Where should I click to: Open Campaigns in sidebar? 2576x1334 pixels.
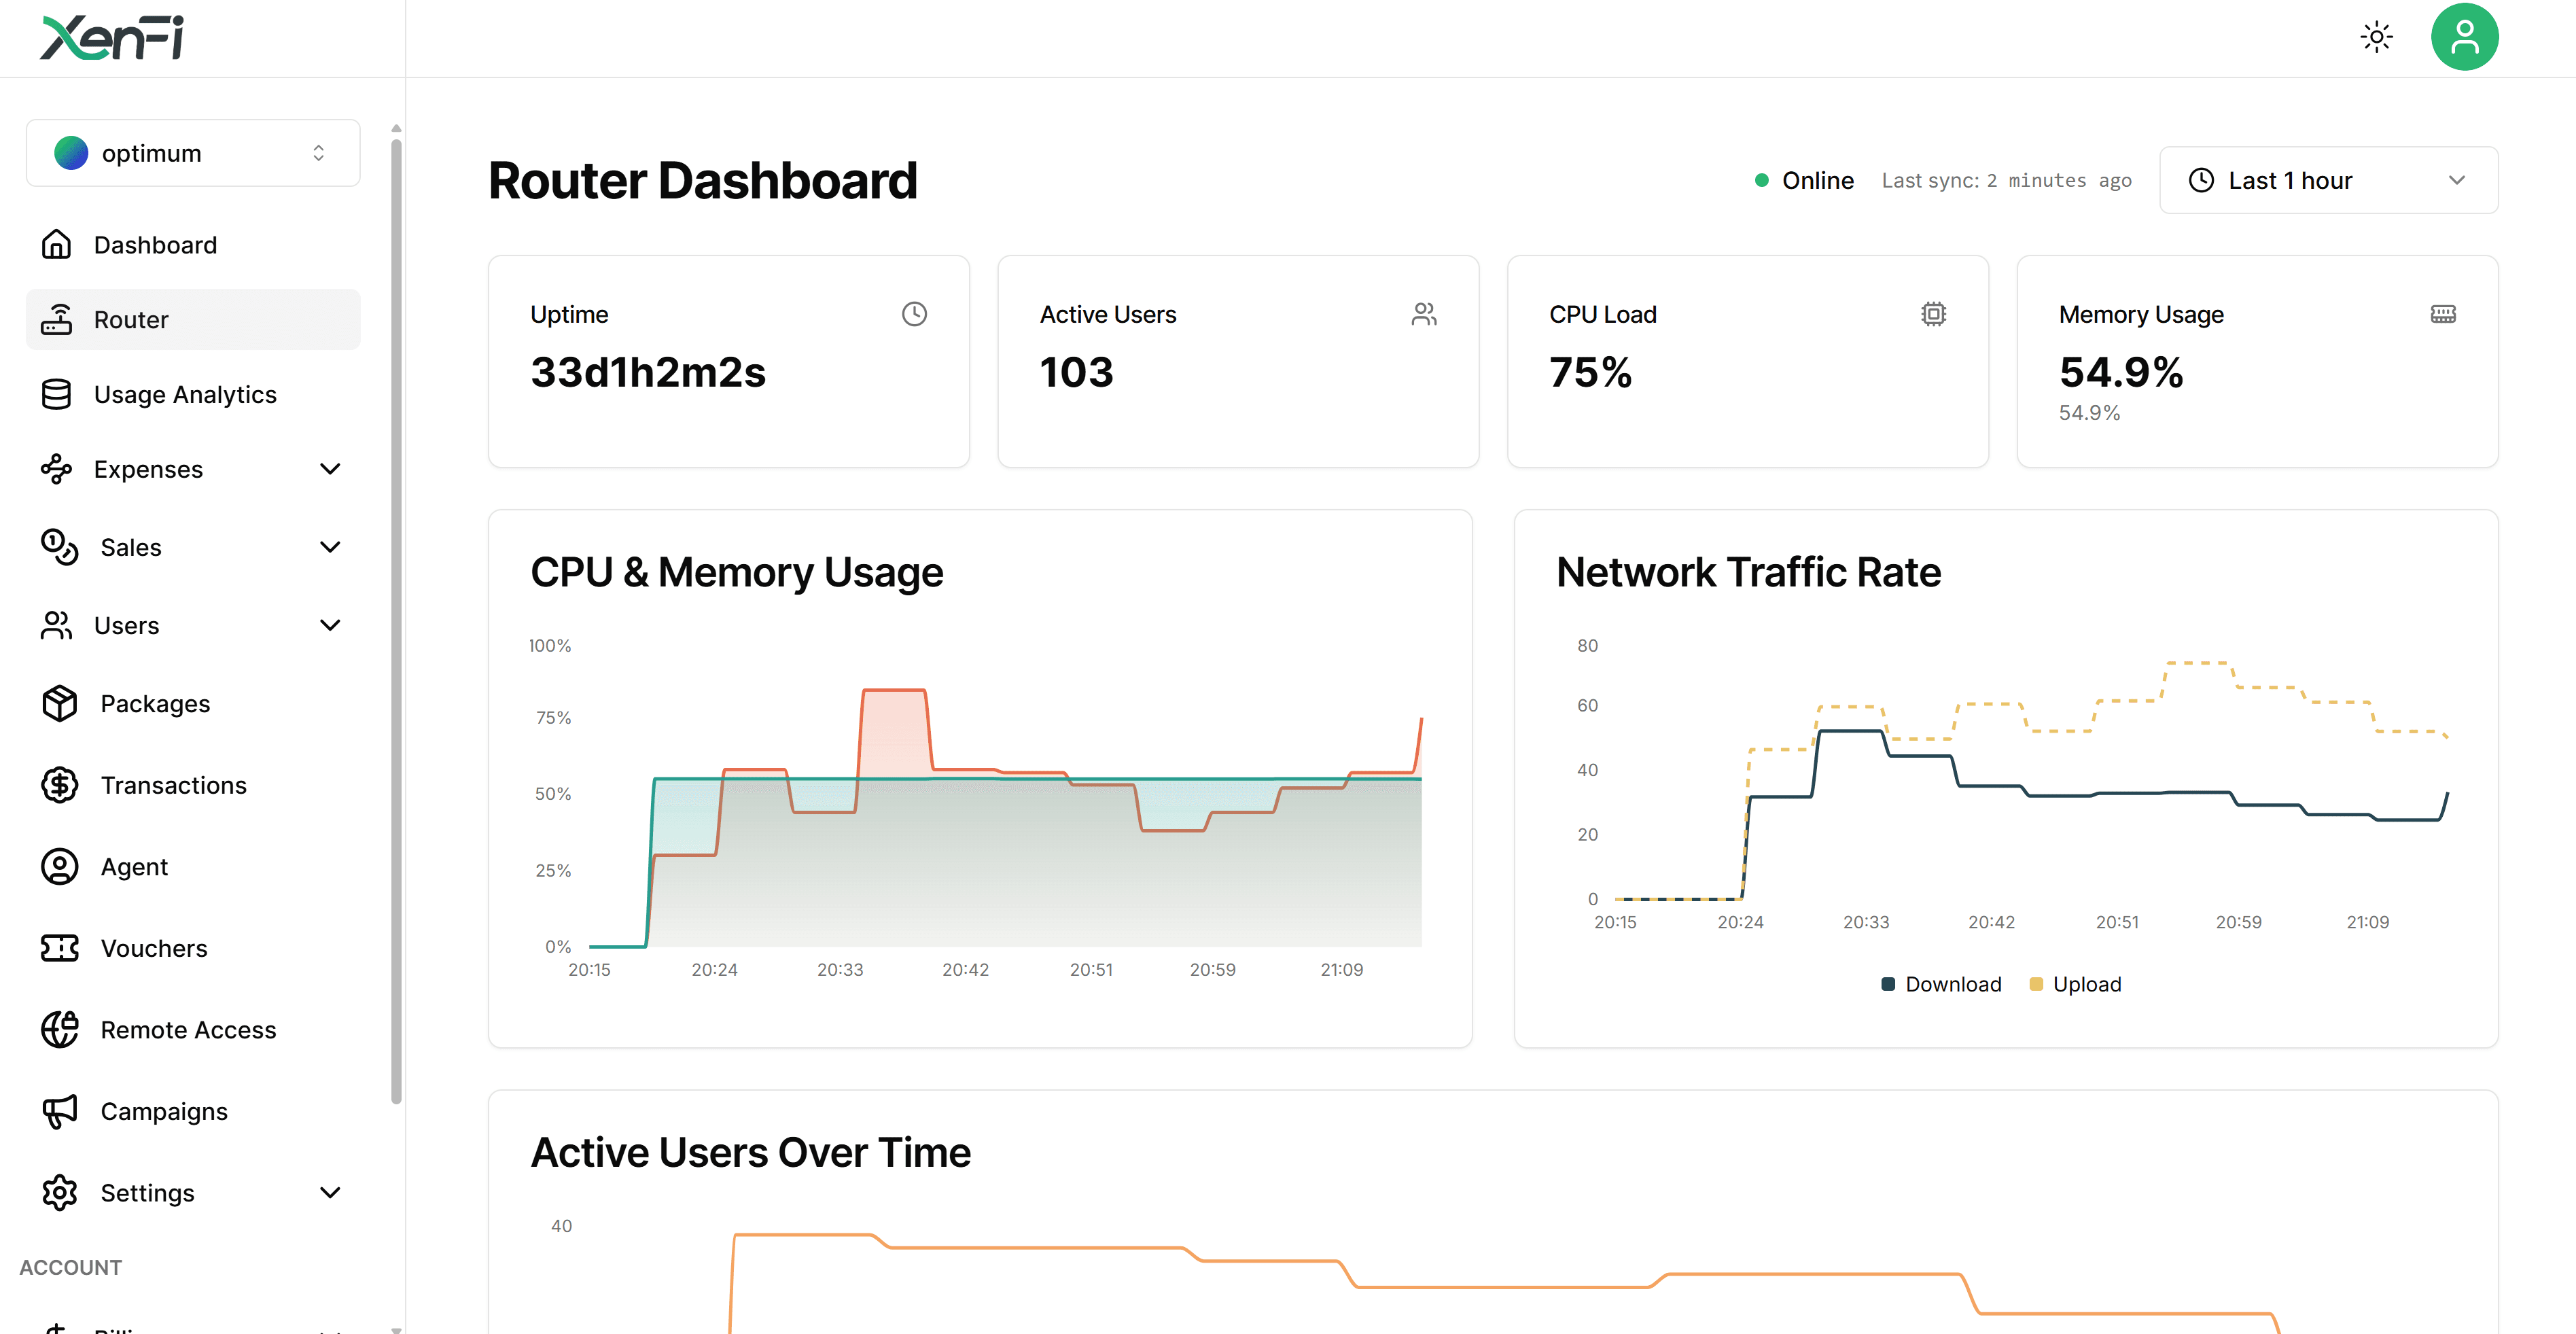(x=193, y=1112)
